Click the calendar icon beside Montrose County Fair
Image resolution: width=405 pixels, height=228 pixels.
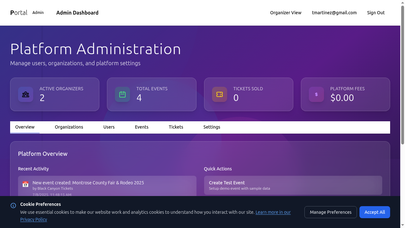(x=25, y=184)
